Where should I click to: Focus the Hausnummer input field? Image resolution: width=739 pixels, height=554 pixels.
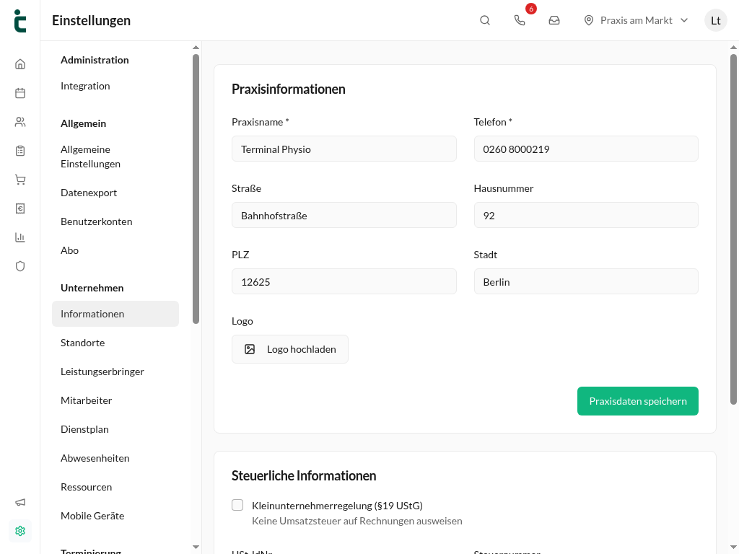pos(586,215)
